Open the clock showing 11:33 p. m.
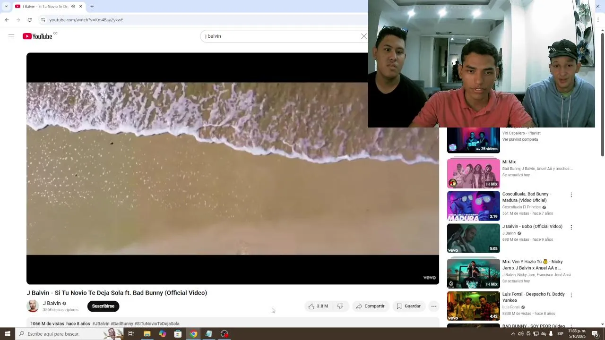This screenshot has width=605, height=340. tap(577, 334)
